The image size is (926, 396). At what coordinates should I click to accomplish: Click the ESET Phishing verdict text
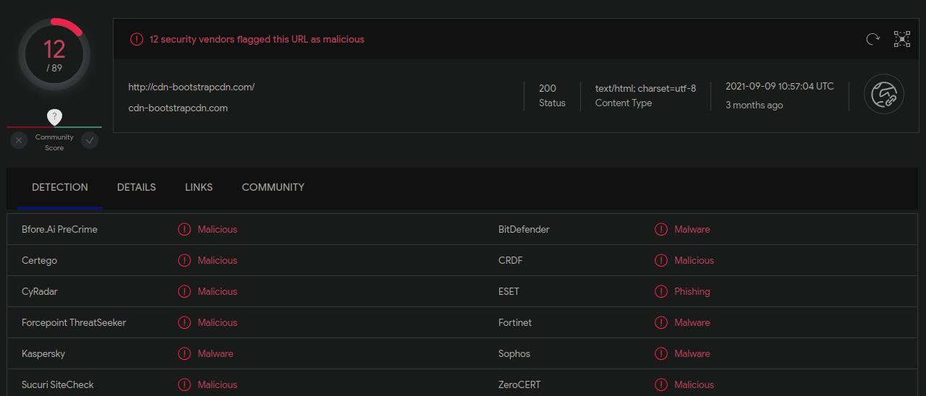[x=692, y=291]
